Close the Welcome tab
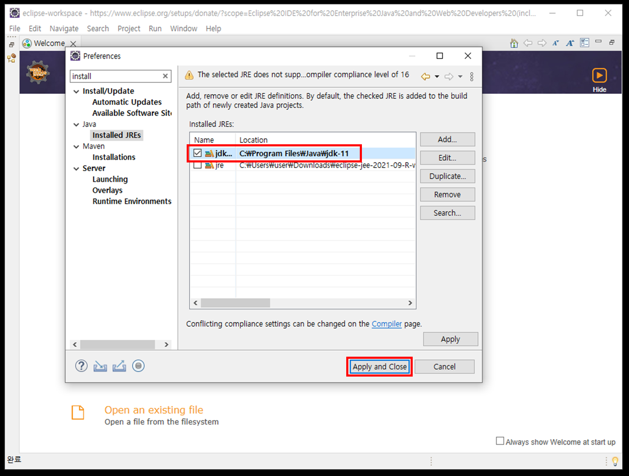This screenshot has width=629, height=476. pos(73,44)
